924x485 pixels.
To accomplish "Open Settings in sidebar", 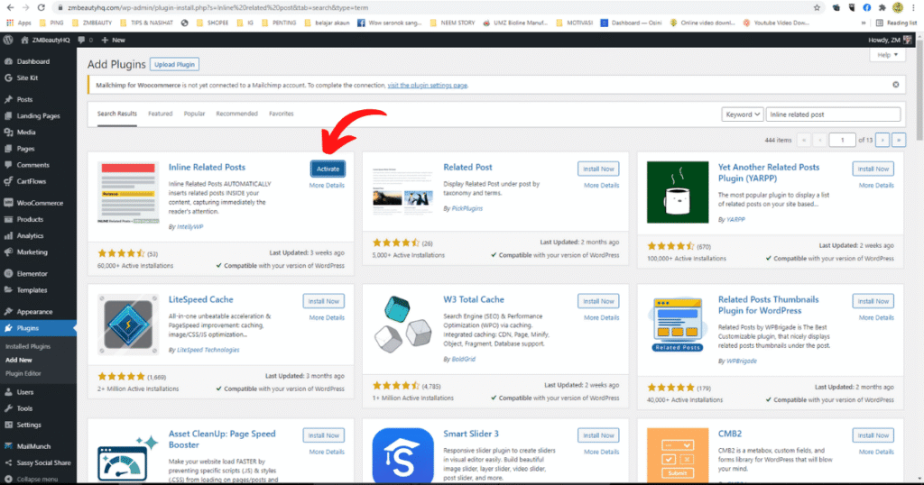I will coord(29,425).
